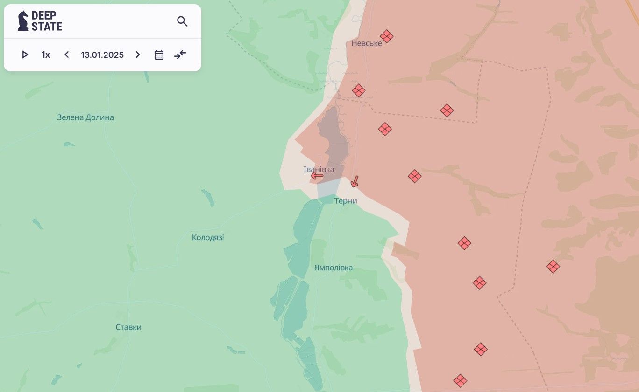Click the Ставки village label
This screenshot has height=392, width=639.
[128, 327]
